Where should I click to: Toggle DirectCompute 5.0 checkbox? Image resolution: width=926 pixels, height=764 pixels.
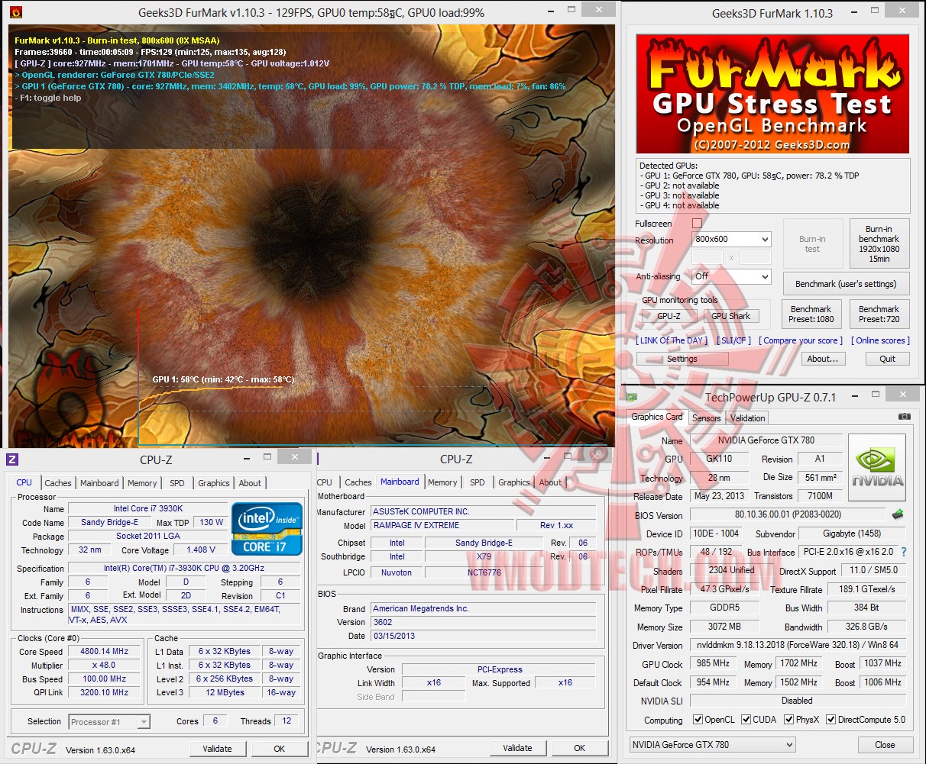(830, 720)
